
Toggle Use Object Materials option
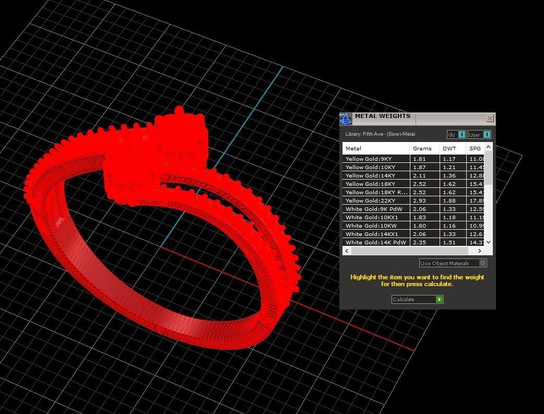453,263
